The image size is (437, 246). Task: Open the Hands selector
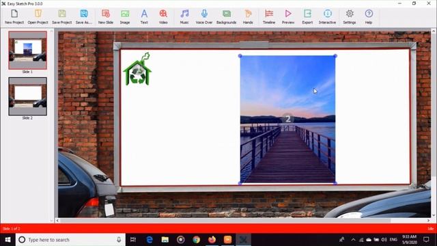(248, 16)
